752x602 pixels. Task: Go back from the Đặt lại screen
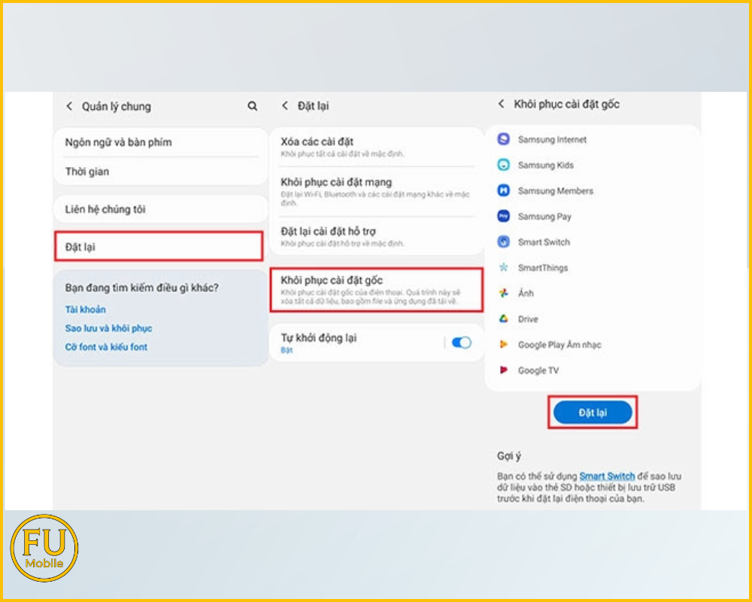click(285, 106)
